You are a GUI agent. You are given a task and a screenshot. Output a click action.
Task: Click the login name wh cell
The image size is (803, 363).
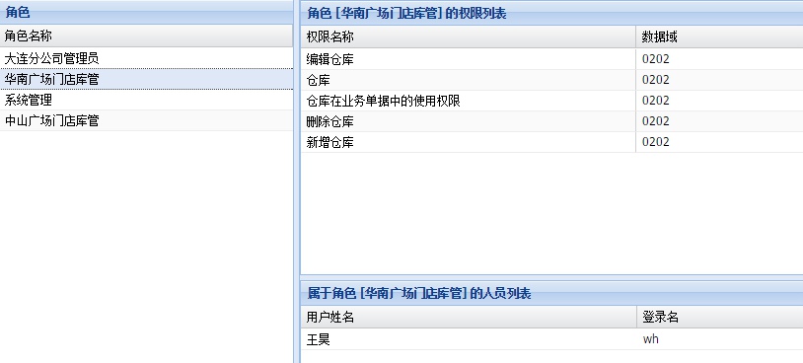(720, 339)
